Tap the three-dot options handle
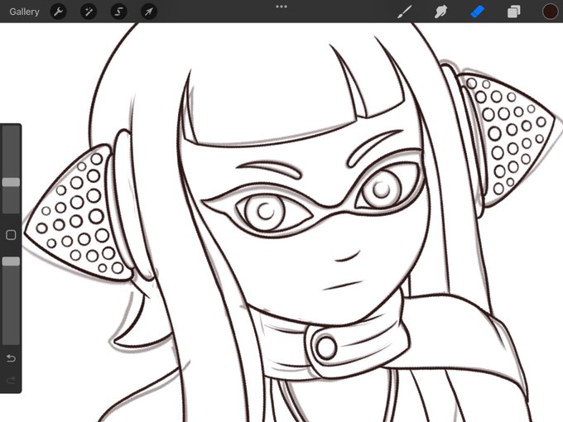563x422 pixels. pos(281,7)
